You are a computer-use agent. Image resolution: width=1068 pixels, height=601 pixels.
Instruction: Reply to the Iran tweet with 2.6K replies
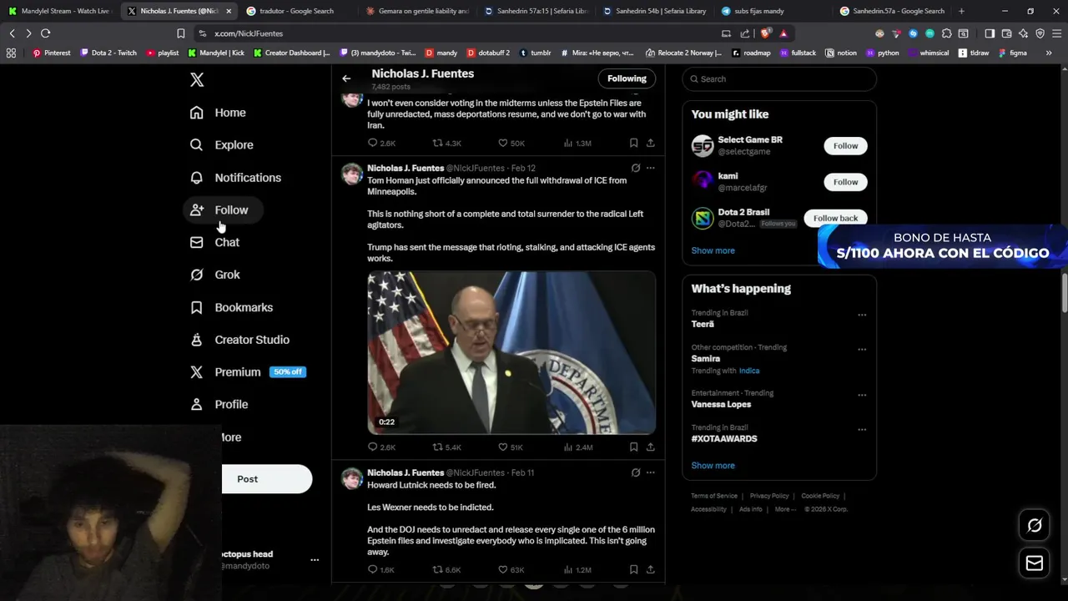tap(373, 144)
